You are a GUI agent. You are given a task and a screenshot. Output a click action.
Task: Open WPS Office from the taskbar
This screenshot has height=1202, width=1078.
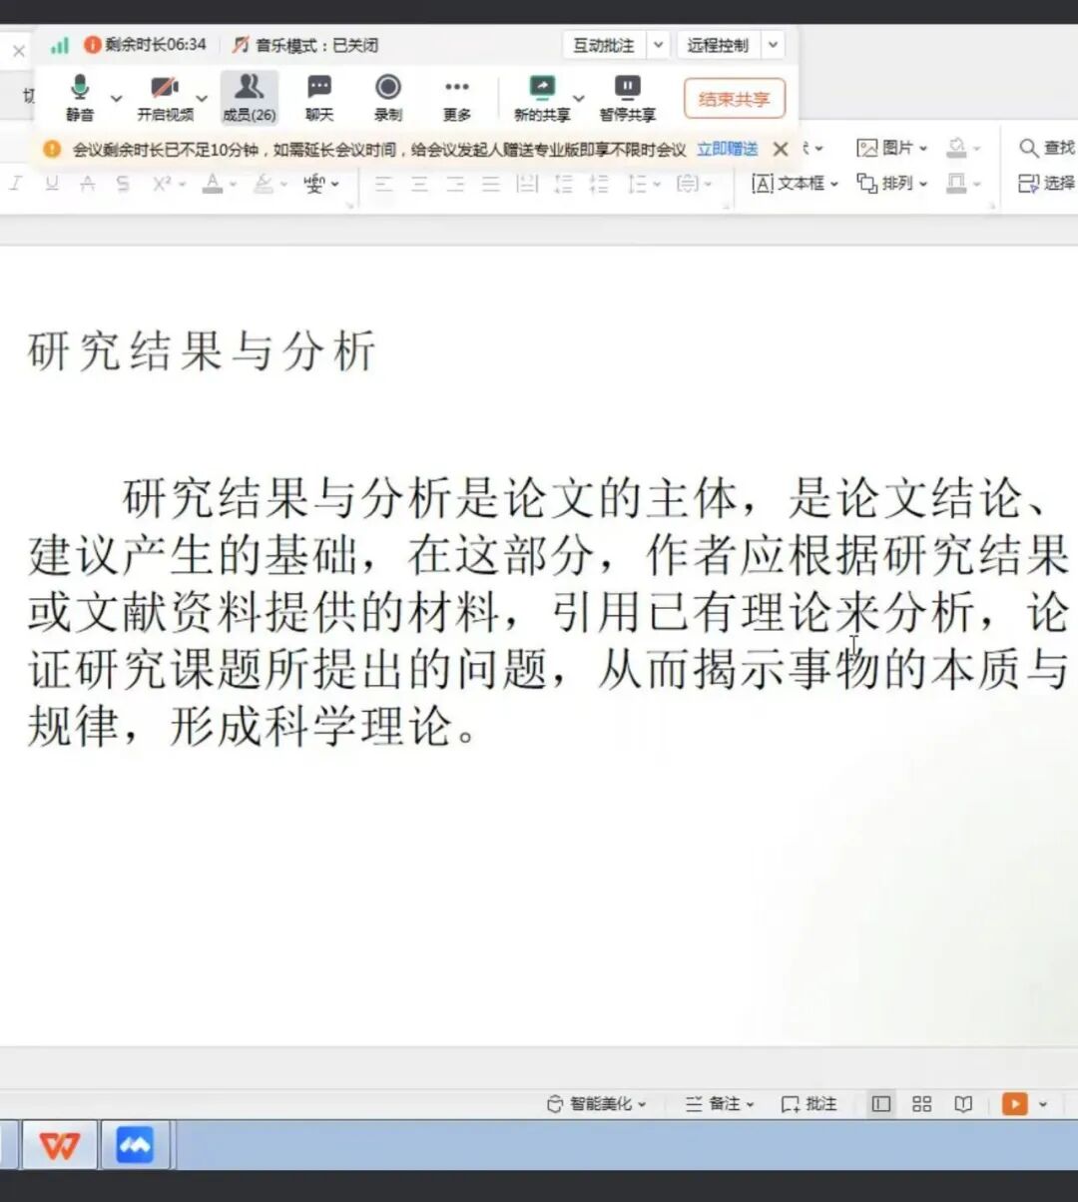(x=60, y=1145)
